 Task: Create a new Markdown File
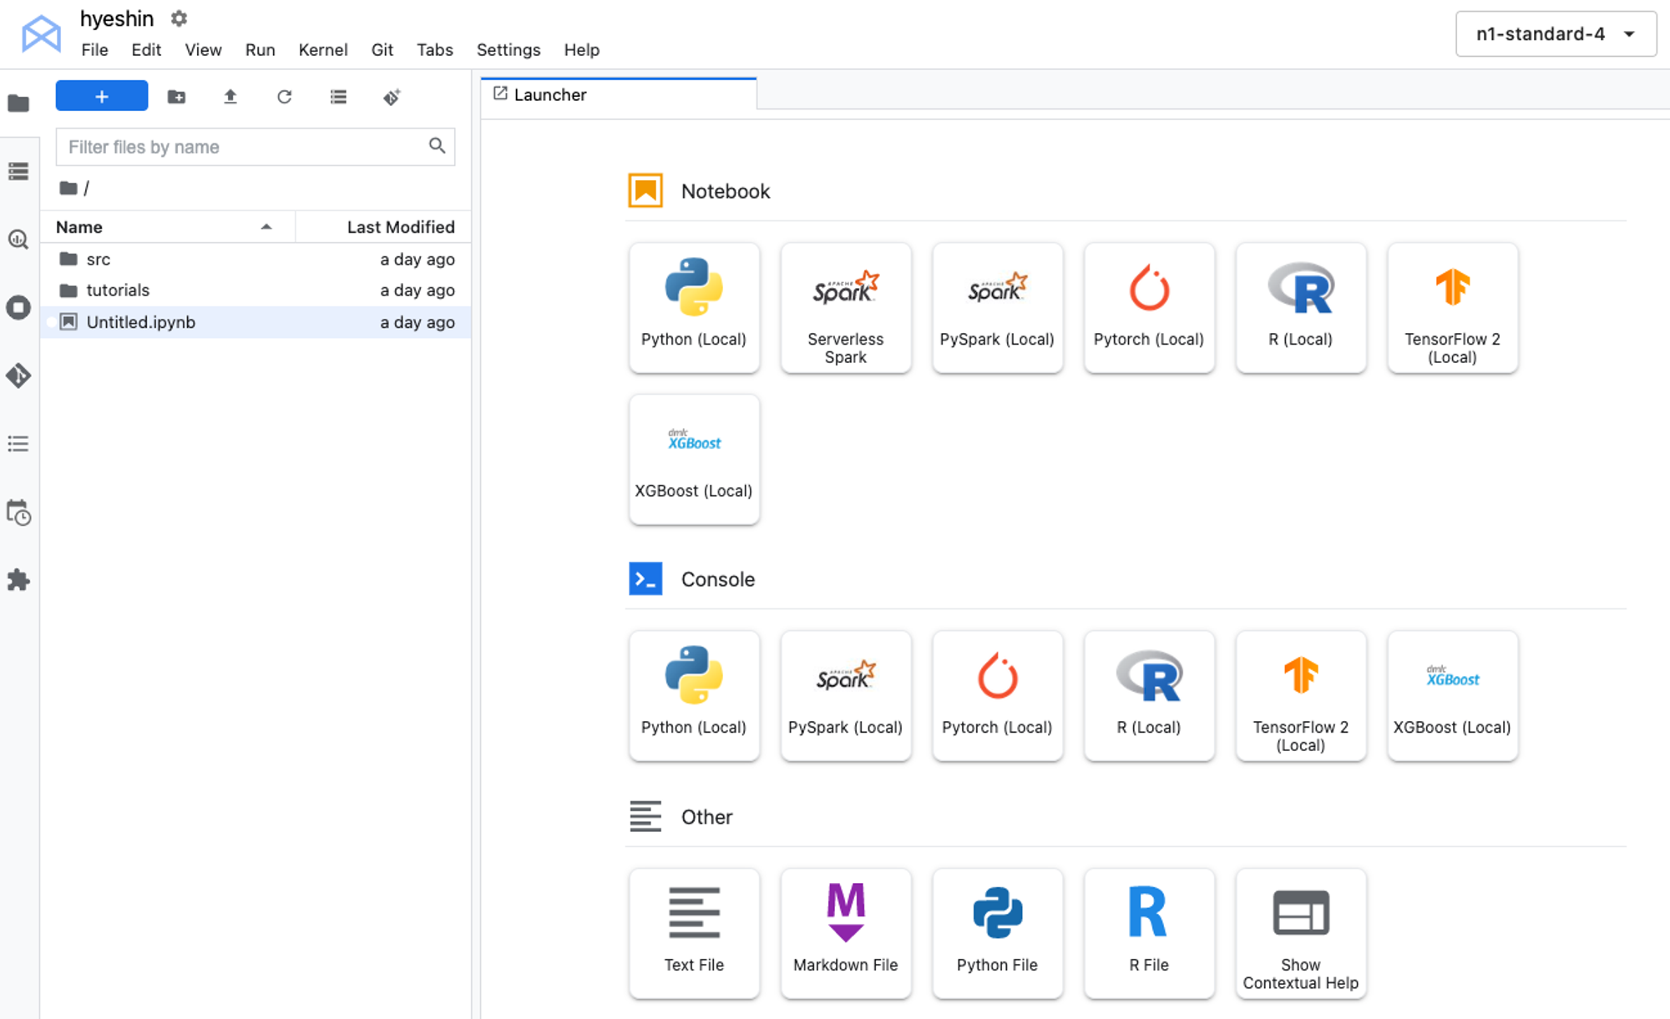845,932
